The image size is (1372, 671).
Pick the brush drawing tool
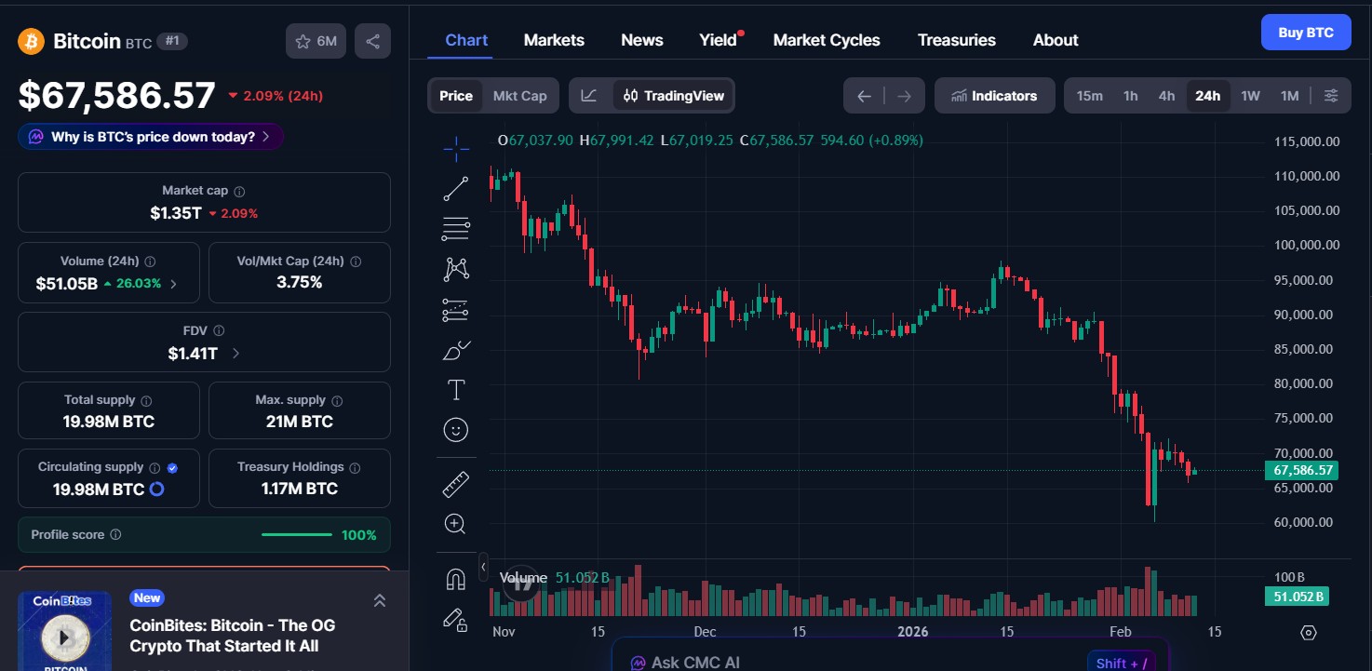pos(455,351)
